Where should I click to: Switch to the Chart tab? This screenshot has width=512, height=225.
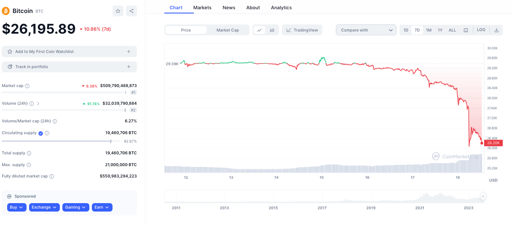point(176,8)
